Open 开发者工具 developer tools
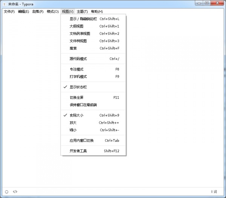This screenshot has width=226, height=198. pos(78,151)
